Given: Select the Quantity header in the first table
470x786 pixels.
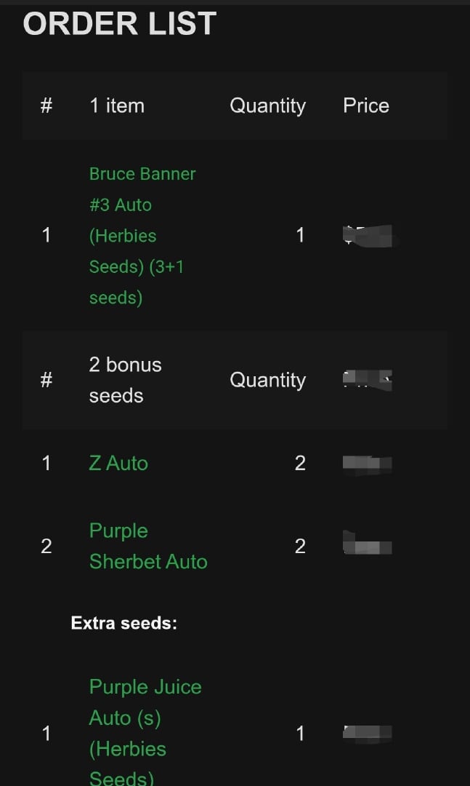Looking at the screenshot, I should pyautogui.click(x=267, y=106).
